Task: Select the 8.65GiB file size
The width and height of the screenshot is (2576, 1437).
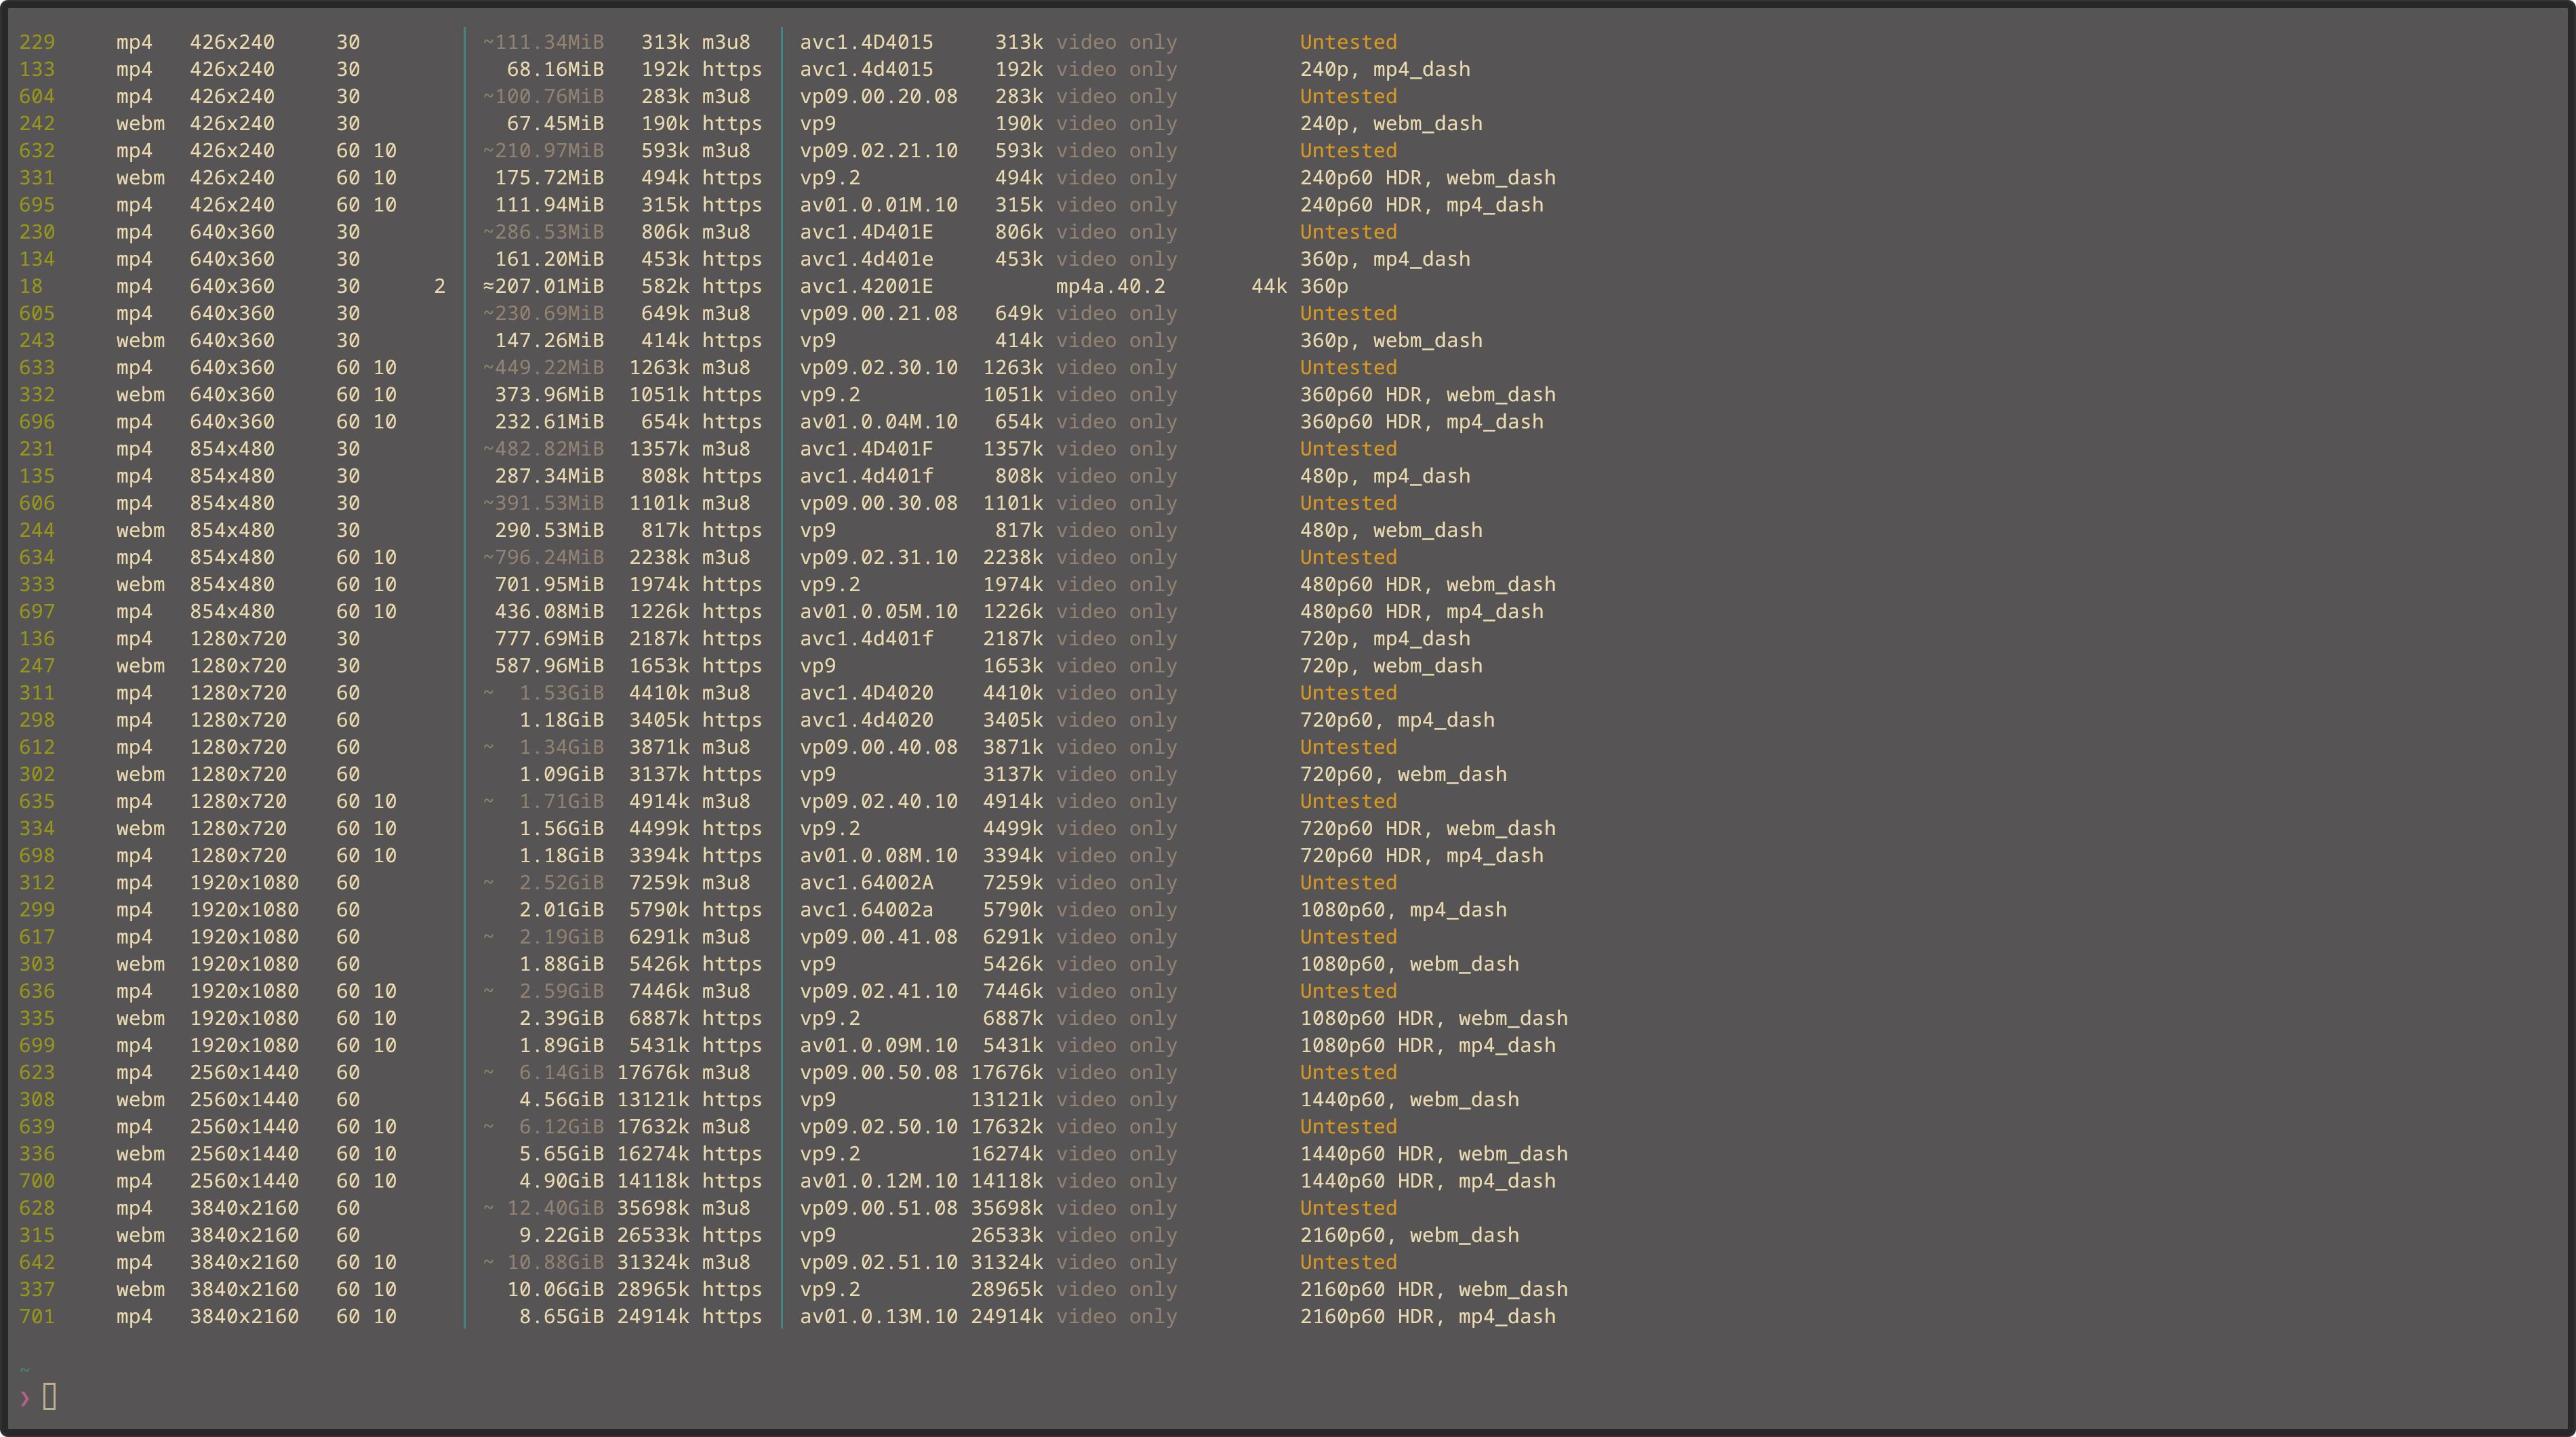Action: (x=561, y=1316)
